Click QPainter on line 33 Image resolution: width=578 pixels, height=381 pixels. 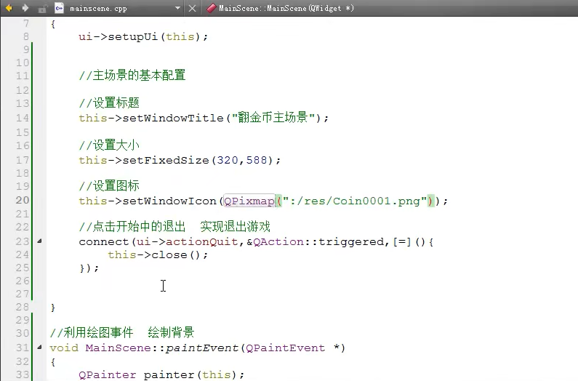[x=108, y=375]
